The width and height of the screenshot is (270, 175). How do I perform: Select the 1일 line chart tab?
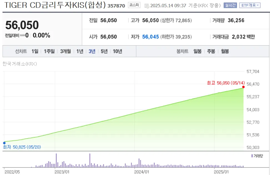pyautogui.click(x=35, y=51)
